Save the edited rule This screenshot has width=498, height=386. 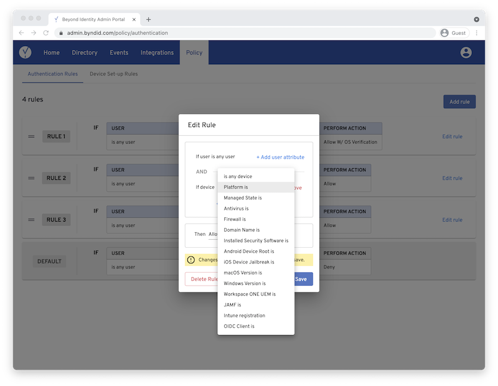coord(303,279)
